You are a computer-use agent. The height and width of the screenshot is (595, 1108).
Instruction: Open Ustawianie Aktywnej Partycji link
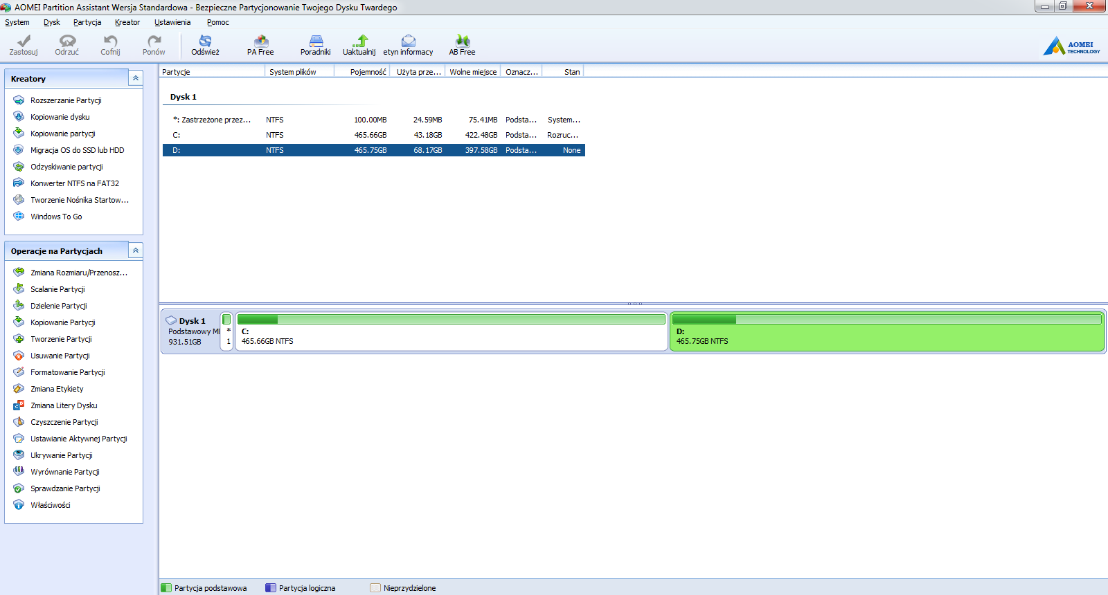click(x=79, y=439)
